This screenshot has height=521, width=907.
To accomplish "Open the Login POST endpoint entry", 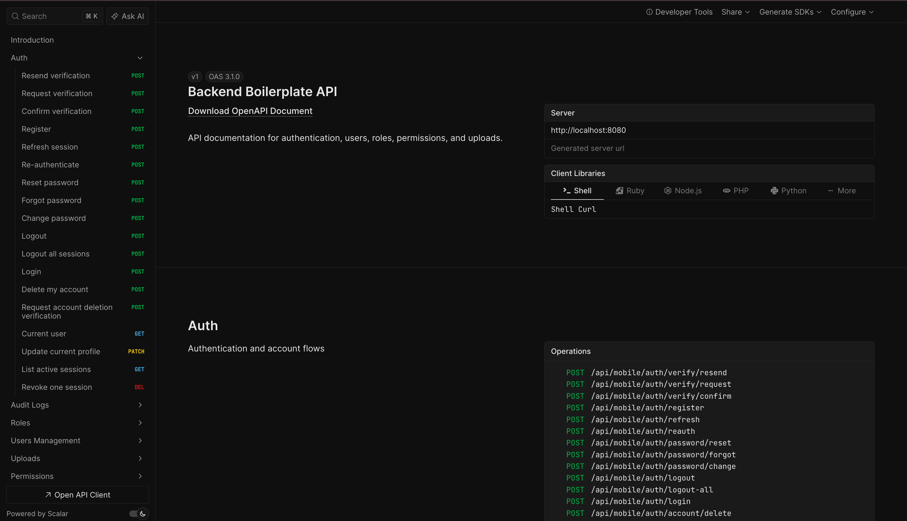I will (32, 272).
